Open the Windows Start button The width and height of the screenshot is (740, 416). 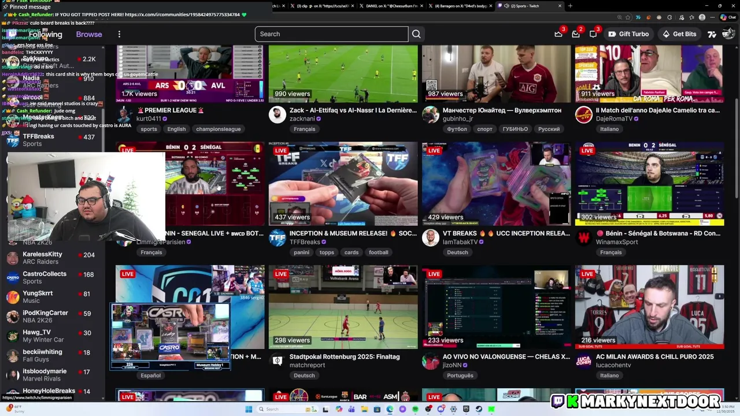[x=249, y=409]
